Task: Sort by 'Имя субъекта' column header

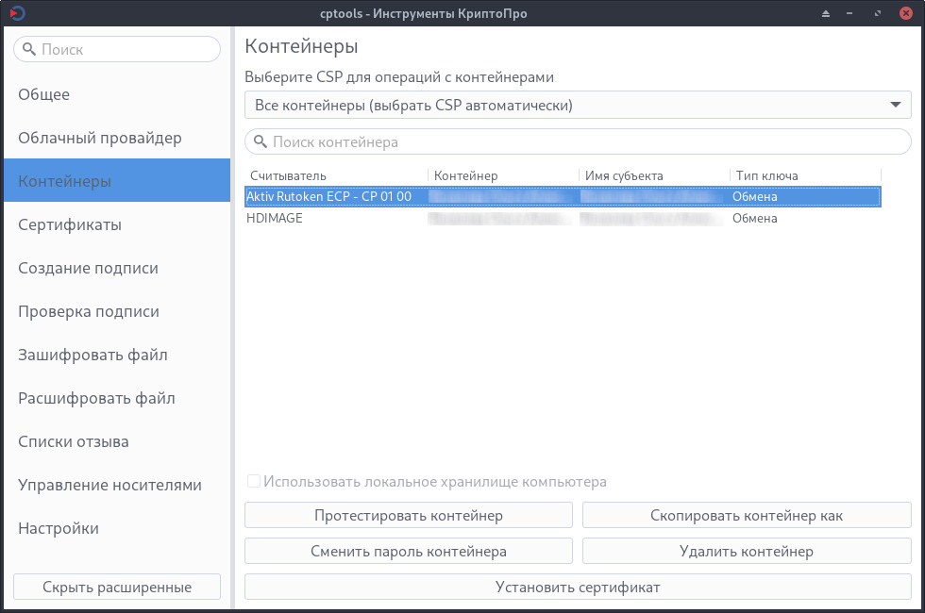Action: click(x=654, y=175)
